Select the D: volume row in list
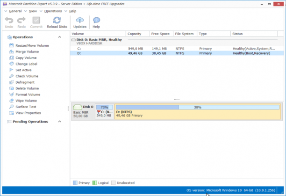Viewport: 286px width, 196px height. click(177, 53)
